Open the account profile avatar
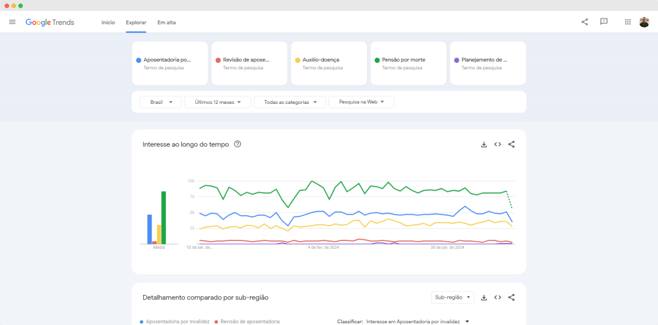The height and width of the screenshot is (325, 658). [x=644, y=22]
